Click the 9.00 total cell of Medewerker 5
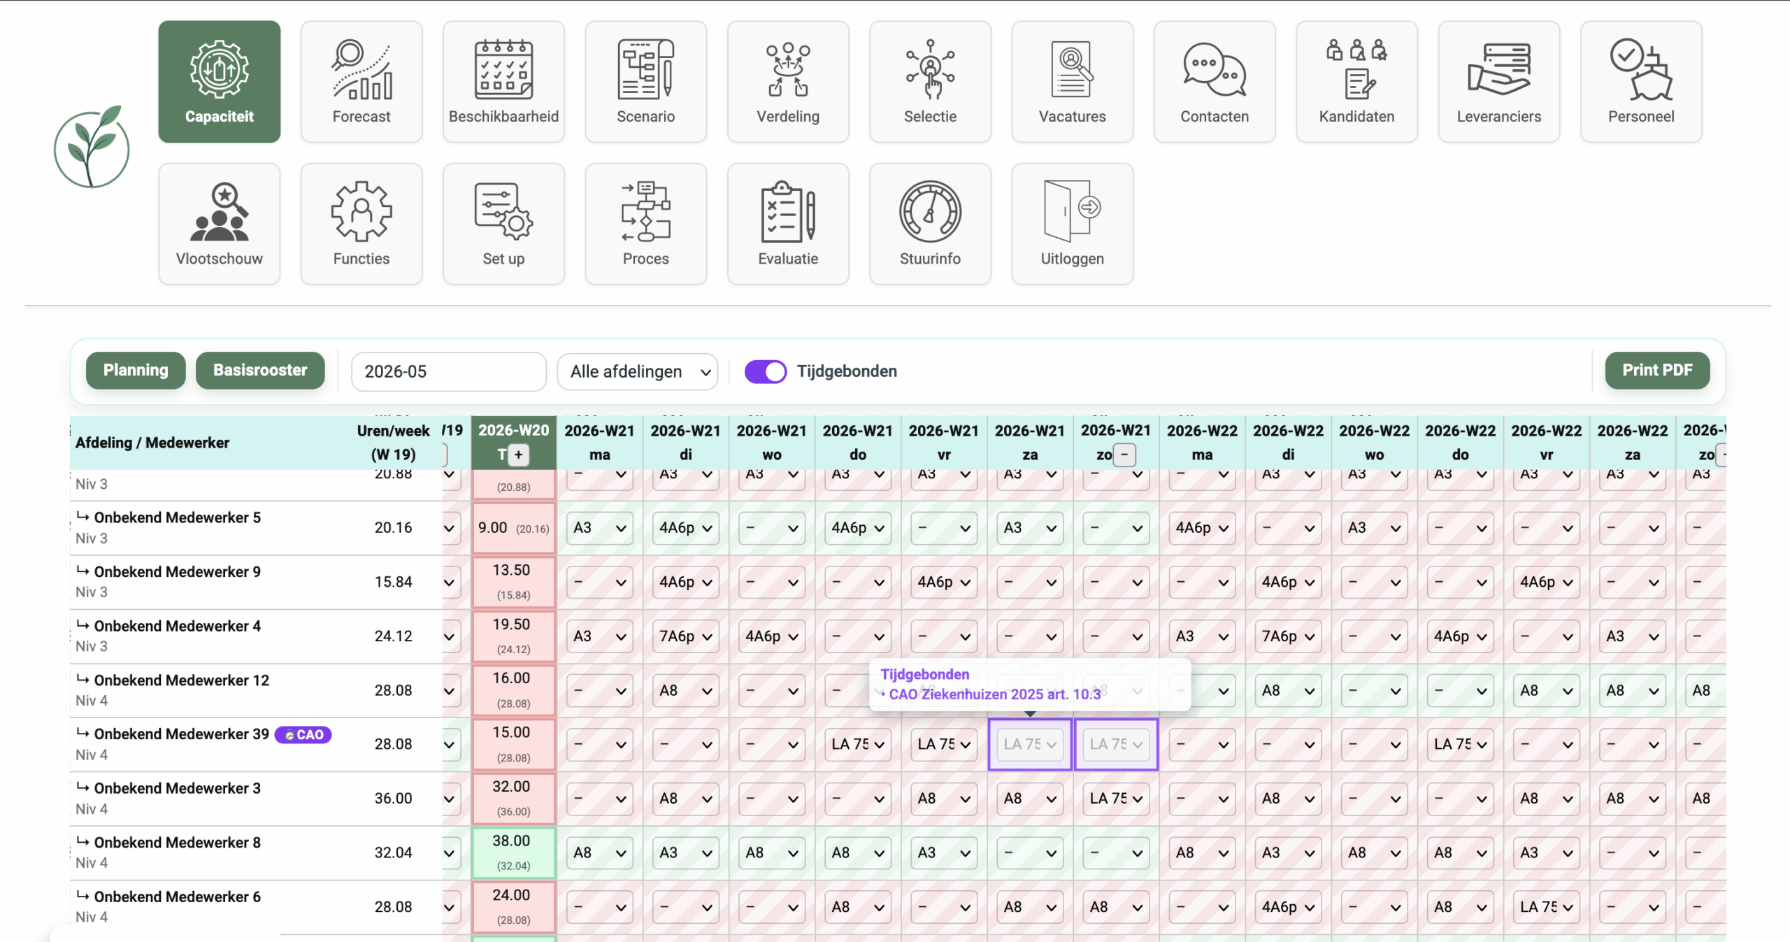This screenshot has width=1790, height=942. pyautogui.click(x=514, y=528)
